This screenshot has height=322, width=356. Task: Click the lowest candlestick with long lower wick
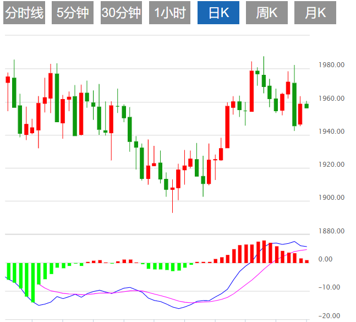click(173, 196)
